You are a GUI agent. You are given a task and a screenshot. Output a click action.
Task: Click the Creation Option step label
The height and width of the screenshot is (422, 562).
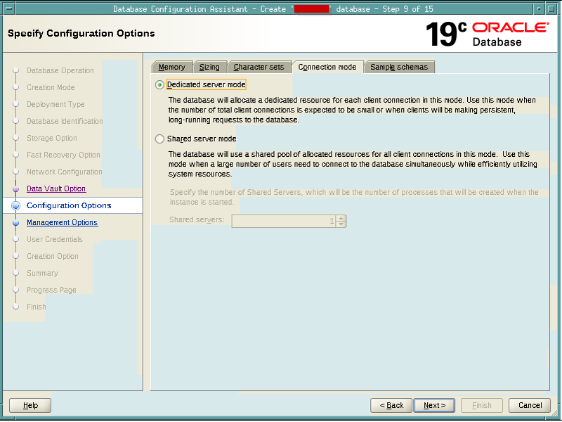pyautogui.click(x=52, y=256)
